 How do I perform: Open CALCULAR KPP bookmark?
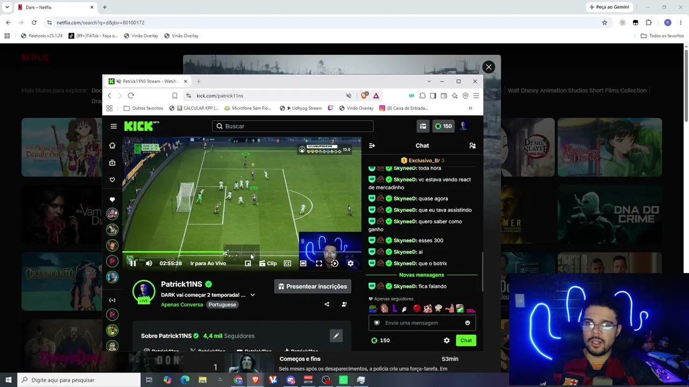point(194,108)
